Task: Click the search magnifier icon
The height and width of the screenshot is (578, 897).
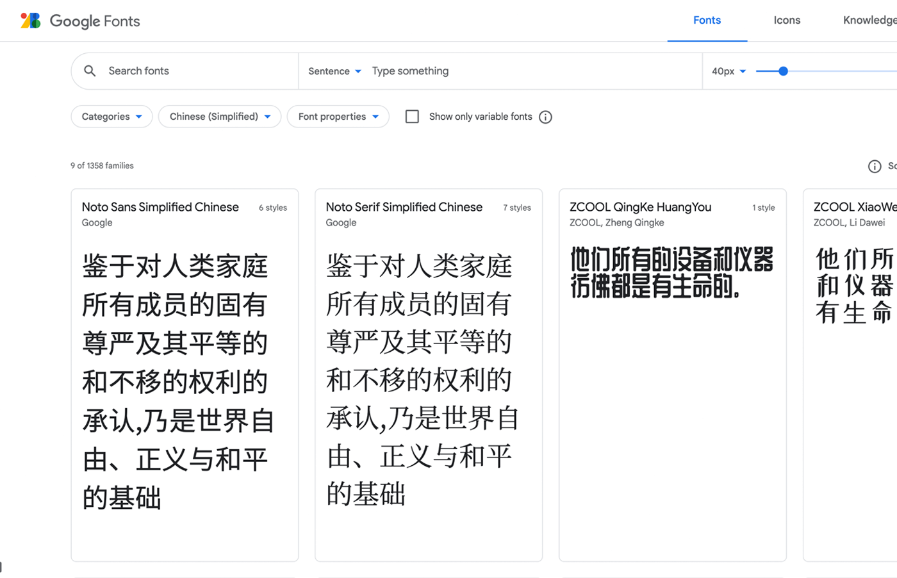Action: pyautogui.click(x=90, y=70)
